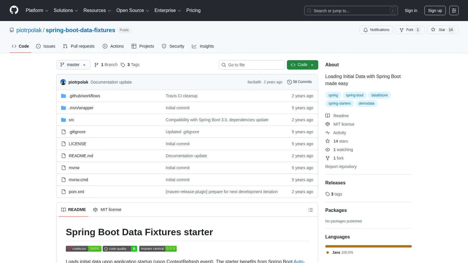Open the piotrpolak owner link

coord(29,30)
